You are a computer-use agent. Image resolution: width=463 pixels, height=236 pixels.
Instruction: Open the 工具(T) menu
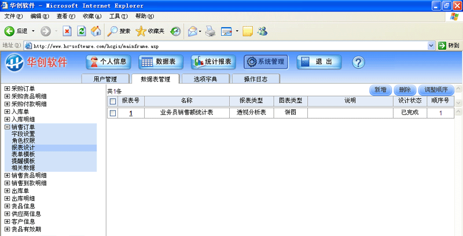(118, 16)
